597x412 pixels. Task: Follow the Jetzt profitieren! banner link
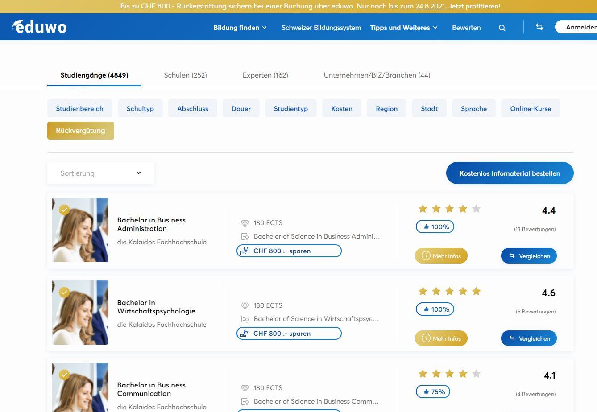(474, 6)
